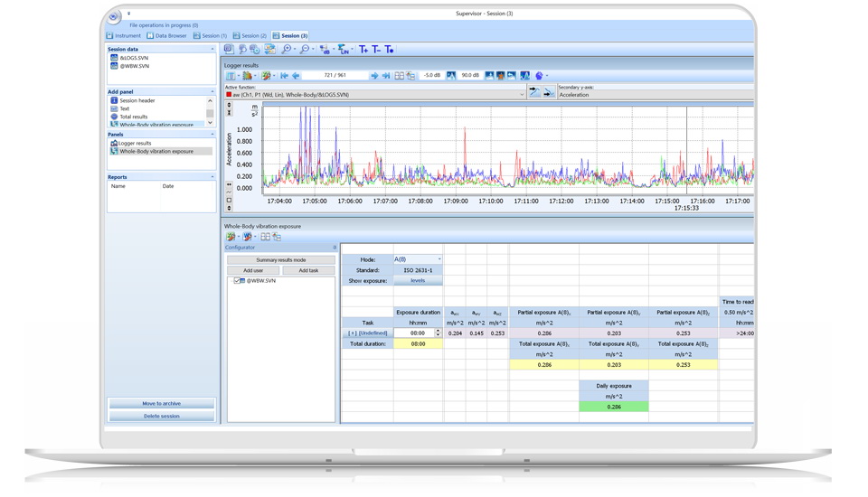Open the &LOG5.SVN session data file
The height and width of the screenshot is (497, 868).
click(134, 58)
